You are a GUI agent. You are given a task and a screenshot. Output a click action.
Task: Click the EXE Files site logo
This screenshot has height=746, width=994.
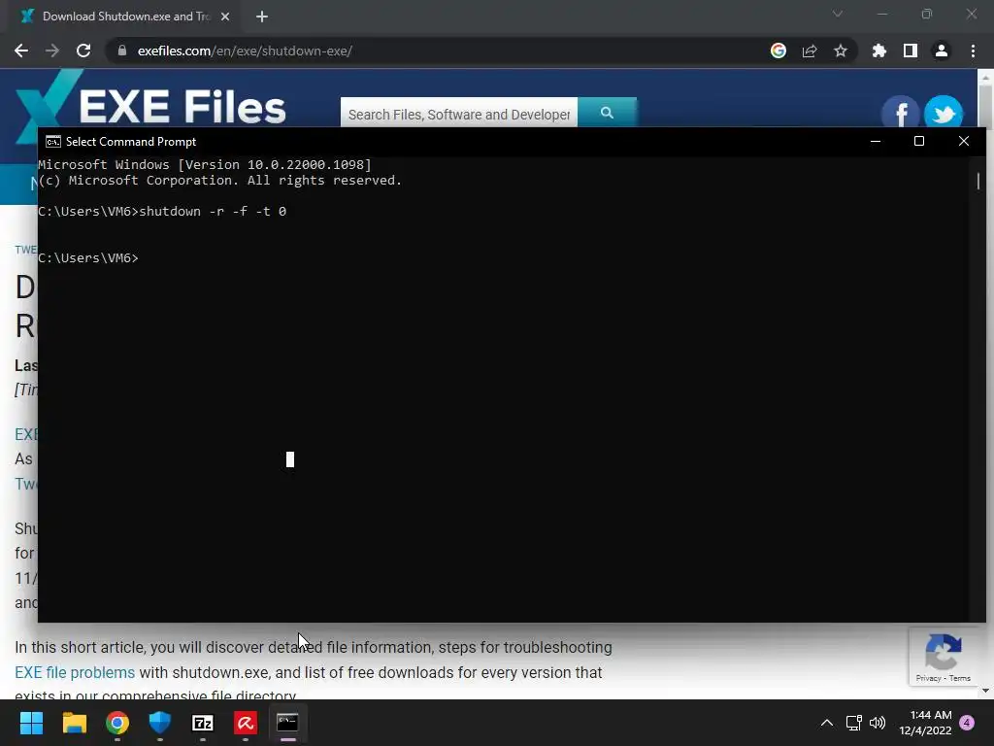(150, 105)
